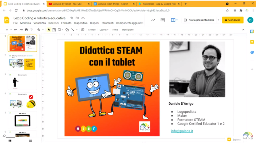Switch to Makeblock Google Play tab
The image size is (256, 143).
coord(159,4)
